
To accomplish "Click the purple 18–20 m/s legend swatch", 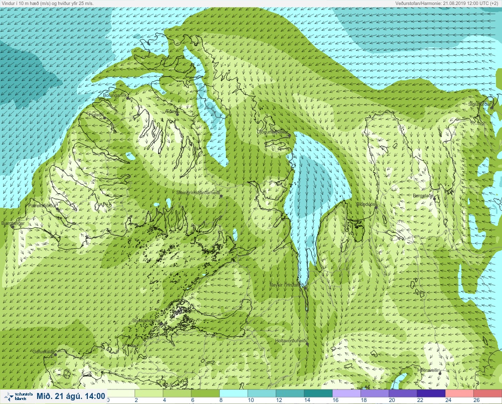I will (375, 393).
